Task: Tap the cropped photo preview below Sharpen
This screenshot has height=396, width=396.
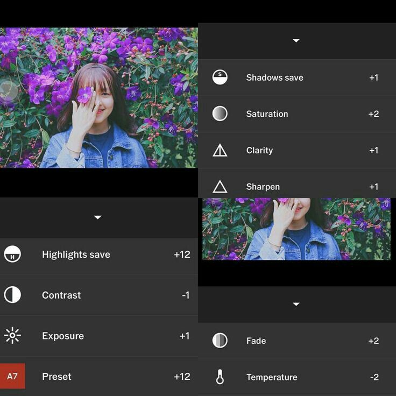Action: [296, 229]
